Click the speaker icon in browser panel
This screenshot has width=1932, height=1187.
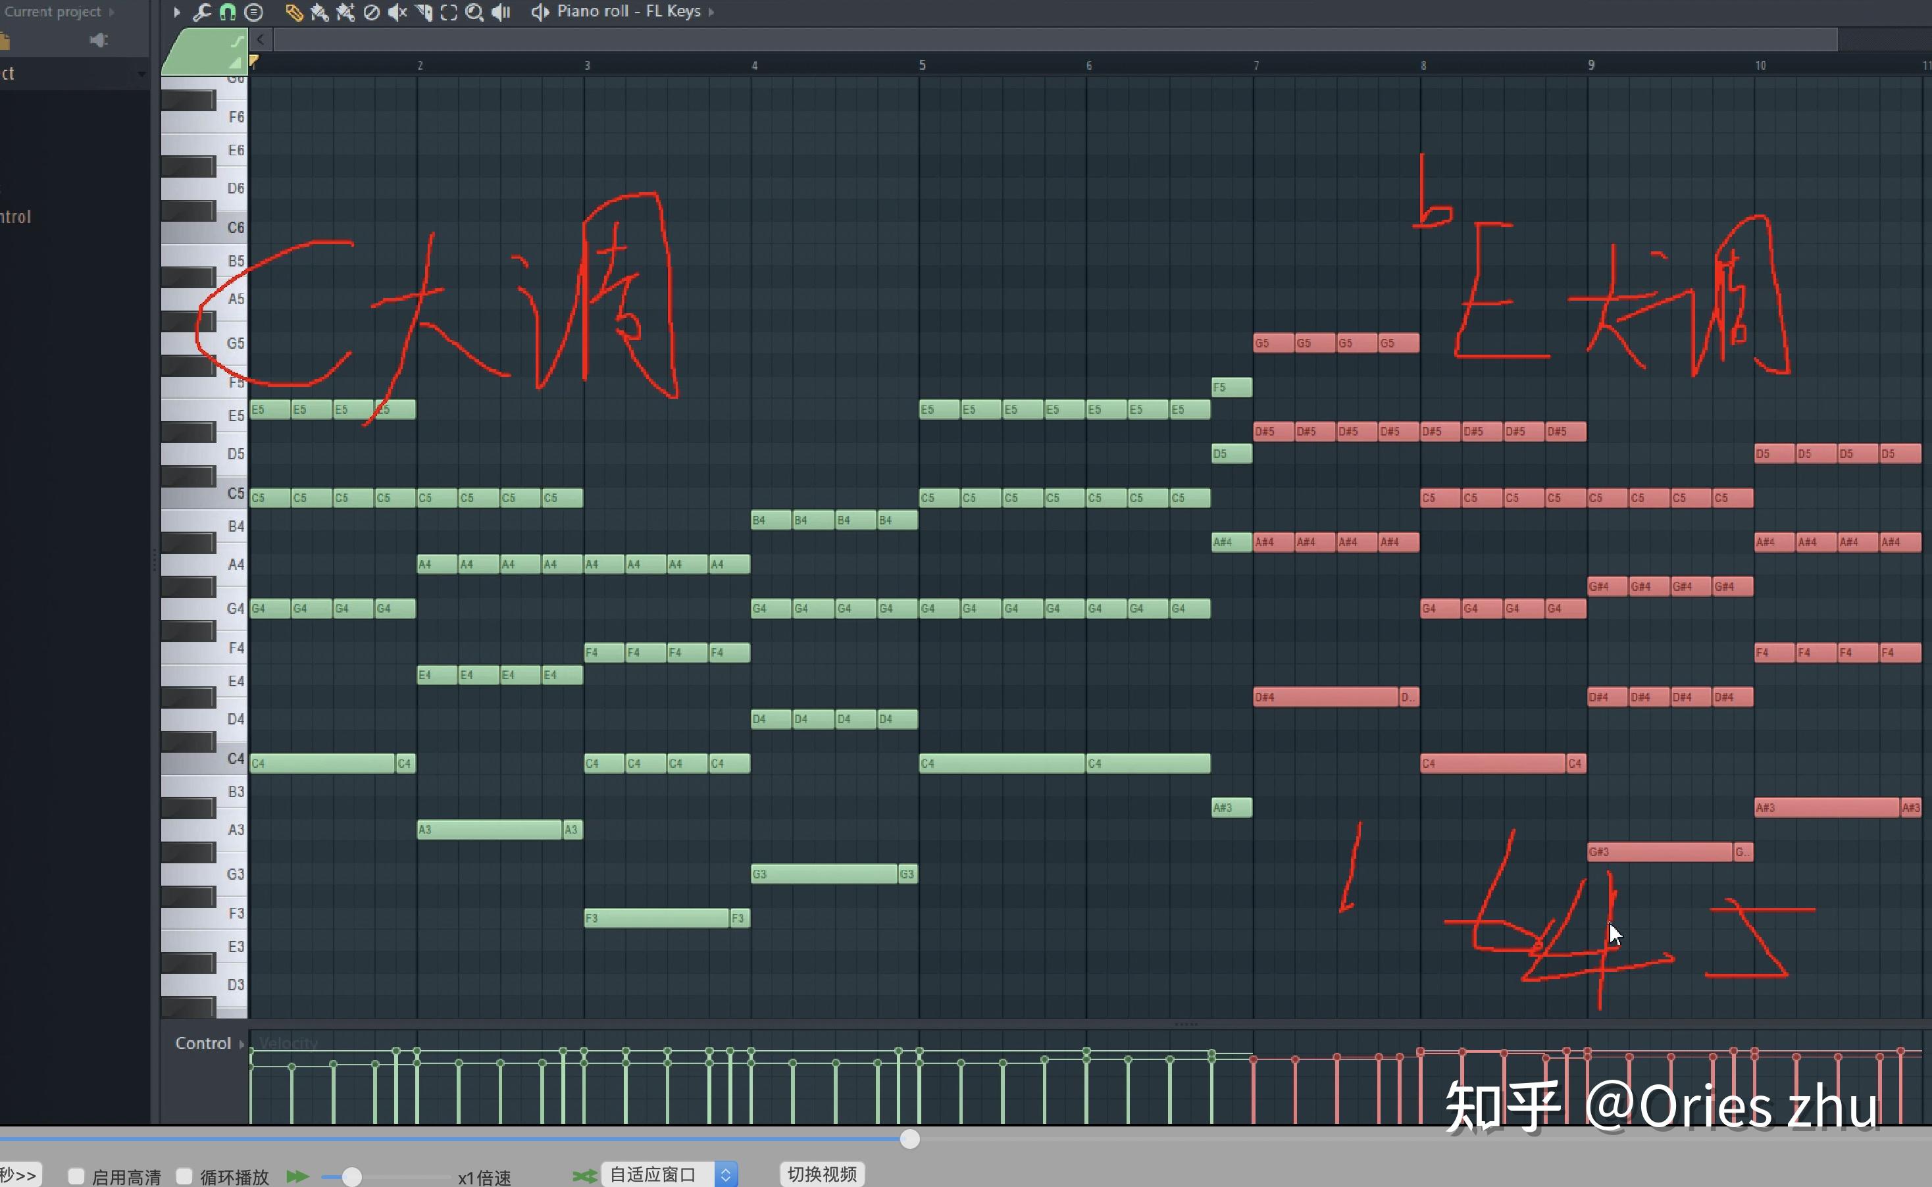[98, 40]
